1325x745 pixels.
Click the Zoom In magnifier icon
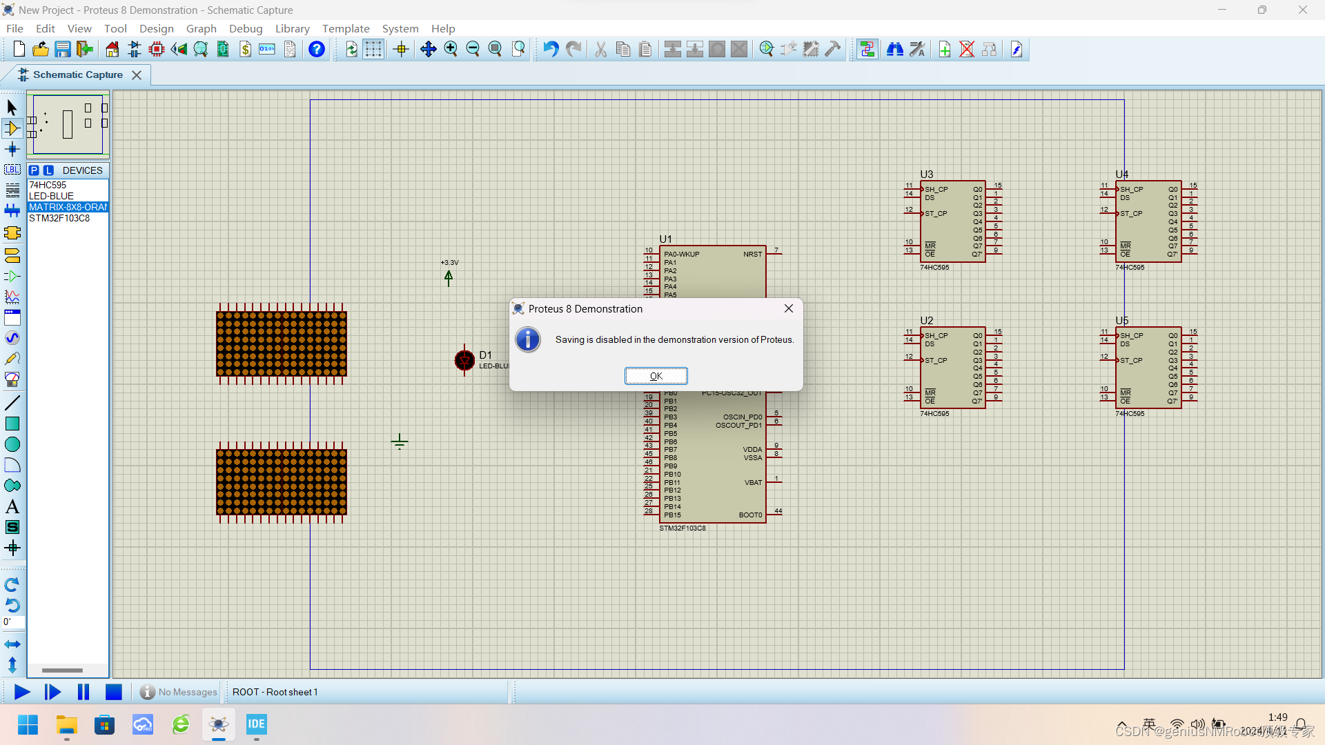[x=451, y=49]
